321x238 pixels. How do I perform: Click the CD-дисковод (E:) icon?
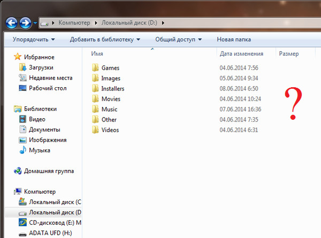[x=22, y=222]
